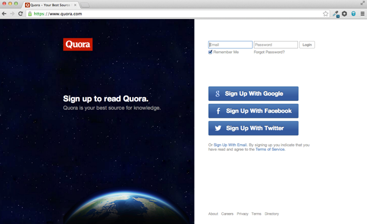Close the Quora tab
The height and width of the screenshot is (224, 367).
point(75,5)
